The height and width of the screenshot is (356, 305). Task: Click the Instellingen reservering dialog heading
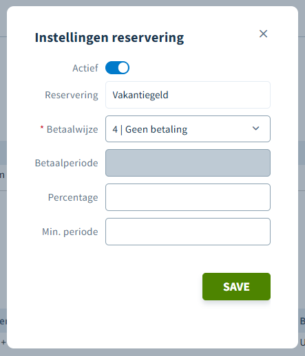[109, 38]
